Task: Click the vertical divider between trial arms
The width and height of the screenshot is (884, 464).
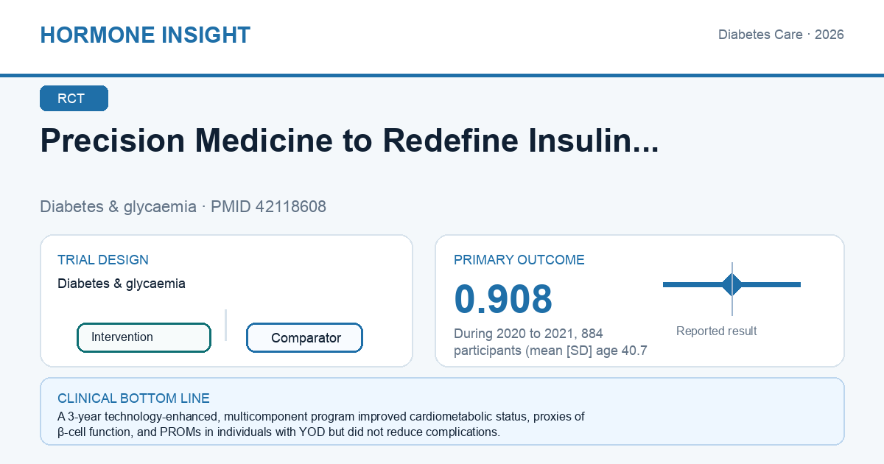Action: [225, 325]
